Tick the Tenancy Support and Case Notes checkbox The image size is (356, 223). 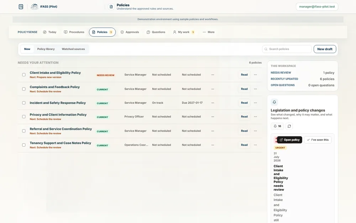click(x=24, y=145)
